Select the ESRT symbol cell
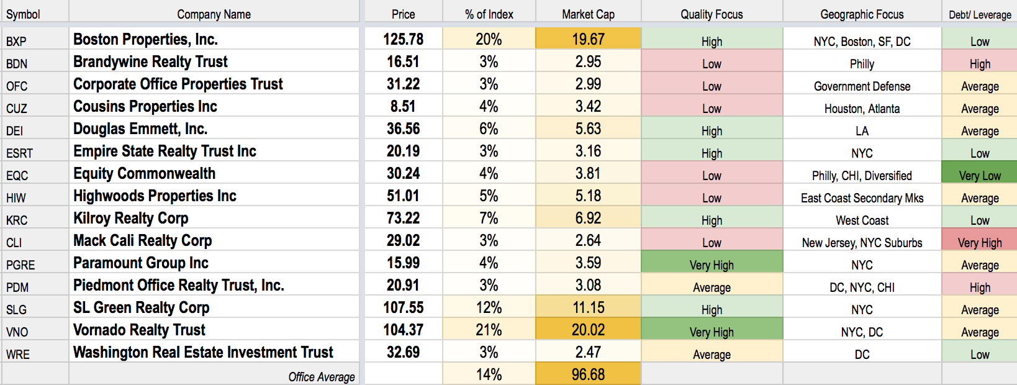This screenshot has width=1017, height=385. click(35, 150)
